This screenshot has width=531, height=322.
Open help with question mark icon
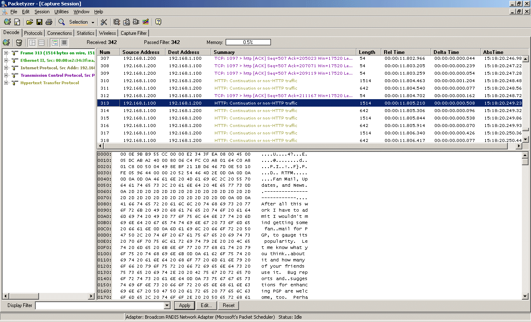[158, 22]
